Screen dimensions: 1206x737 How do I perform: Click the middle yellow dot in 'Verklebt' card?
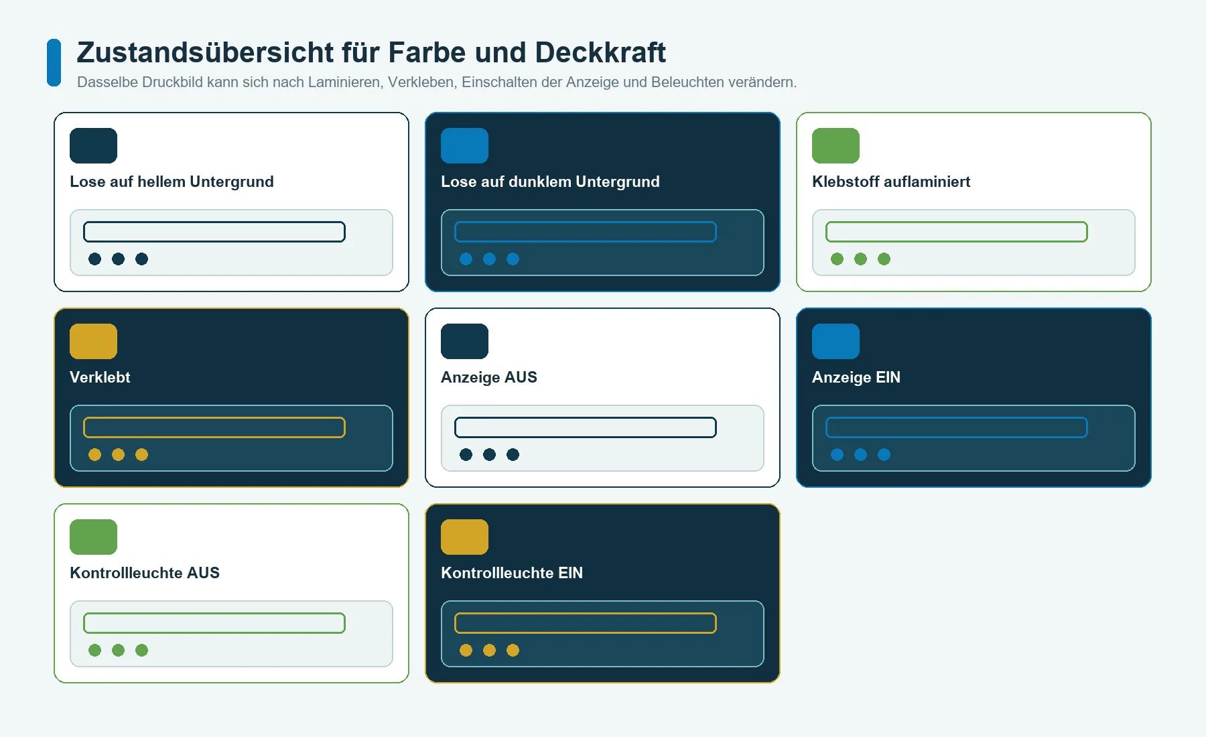(x=118, y=454)
